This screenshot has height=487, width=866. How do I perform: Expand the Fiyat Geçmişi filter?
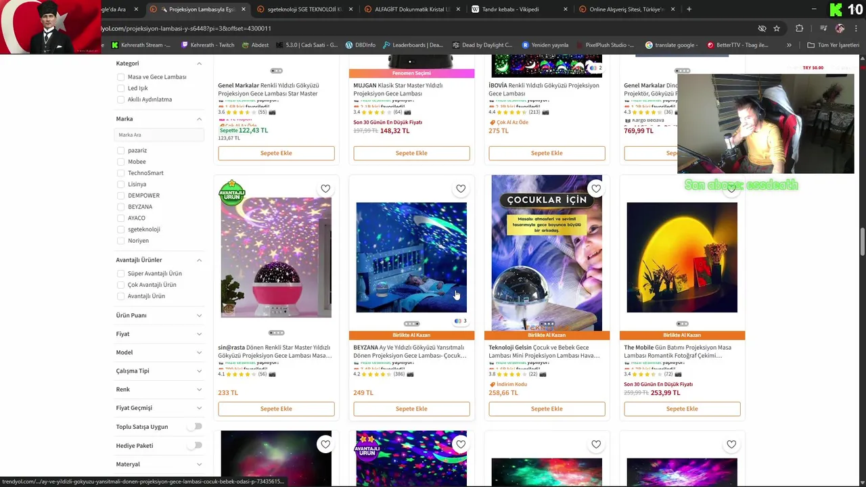tap(199, 408)
